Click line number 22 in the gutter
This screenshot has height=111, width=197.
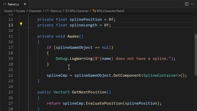coord(11,75)
